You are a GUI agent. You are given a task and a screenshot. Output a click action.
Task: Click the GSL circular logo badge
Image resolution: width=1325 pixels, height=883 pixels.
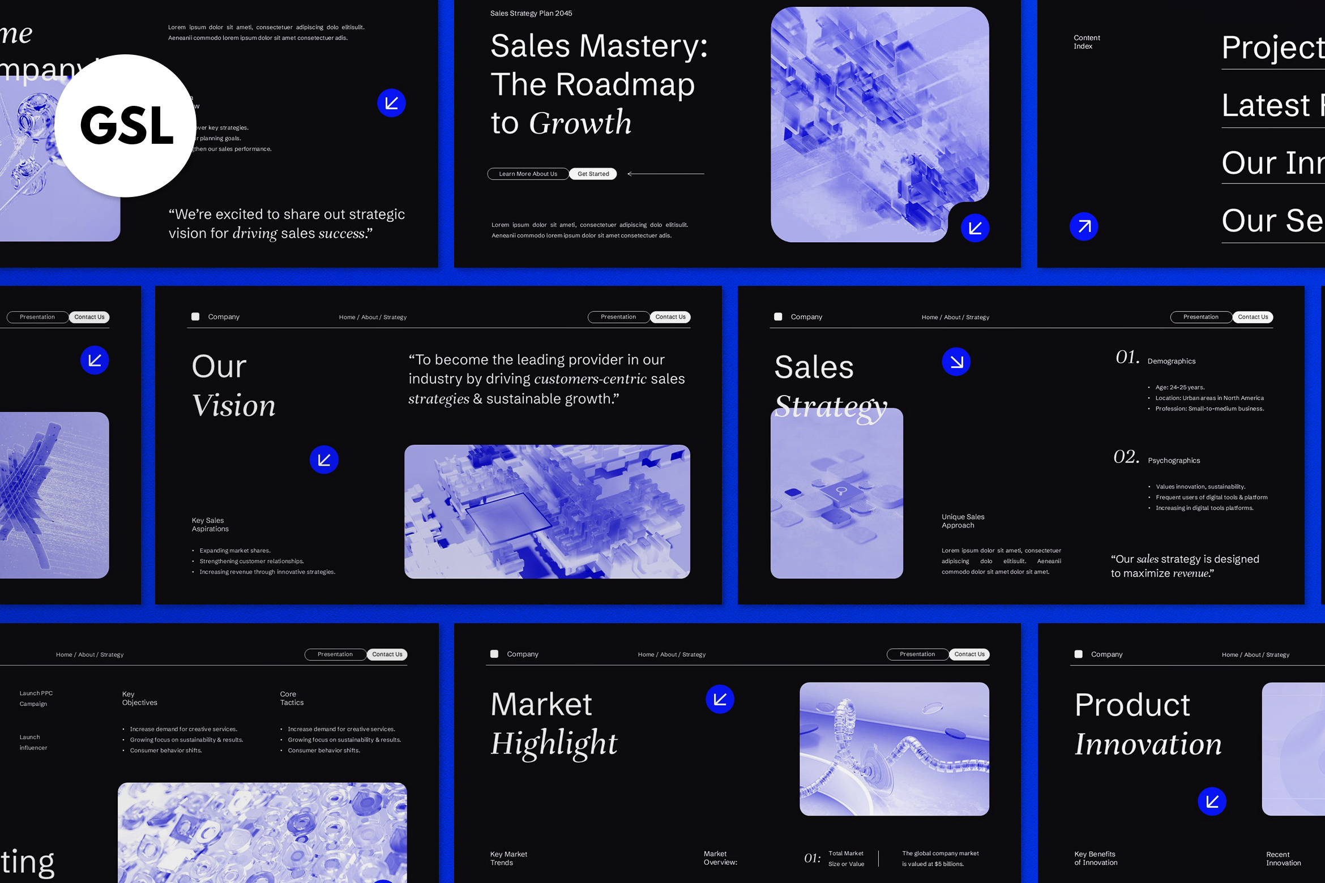tap(126, 126)
